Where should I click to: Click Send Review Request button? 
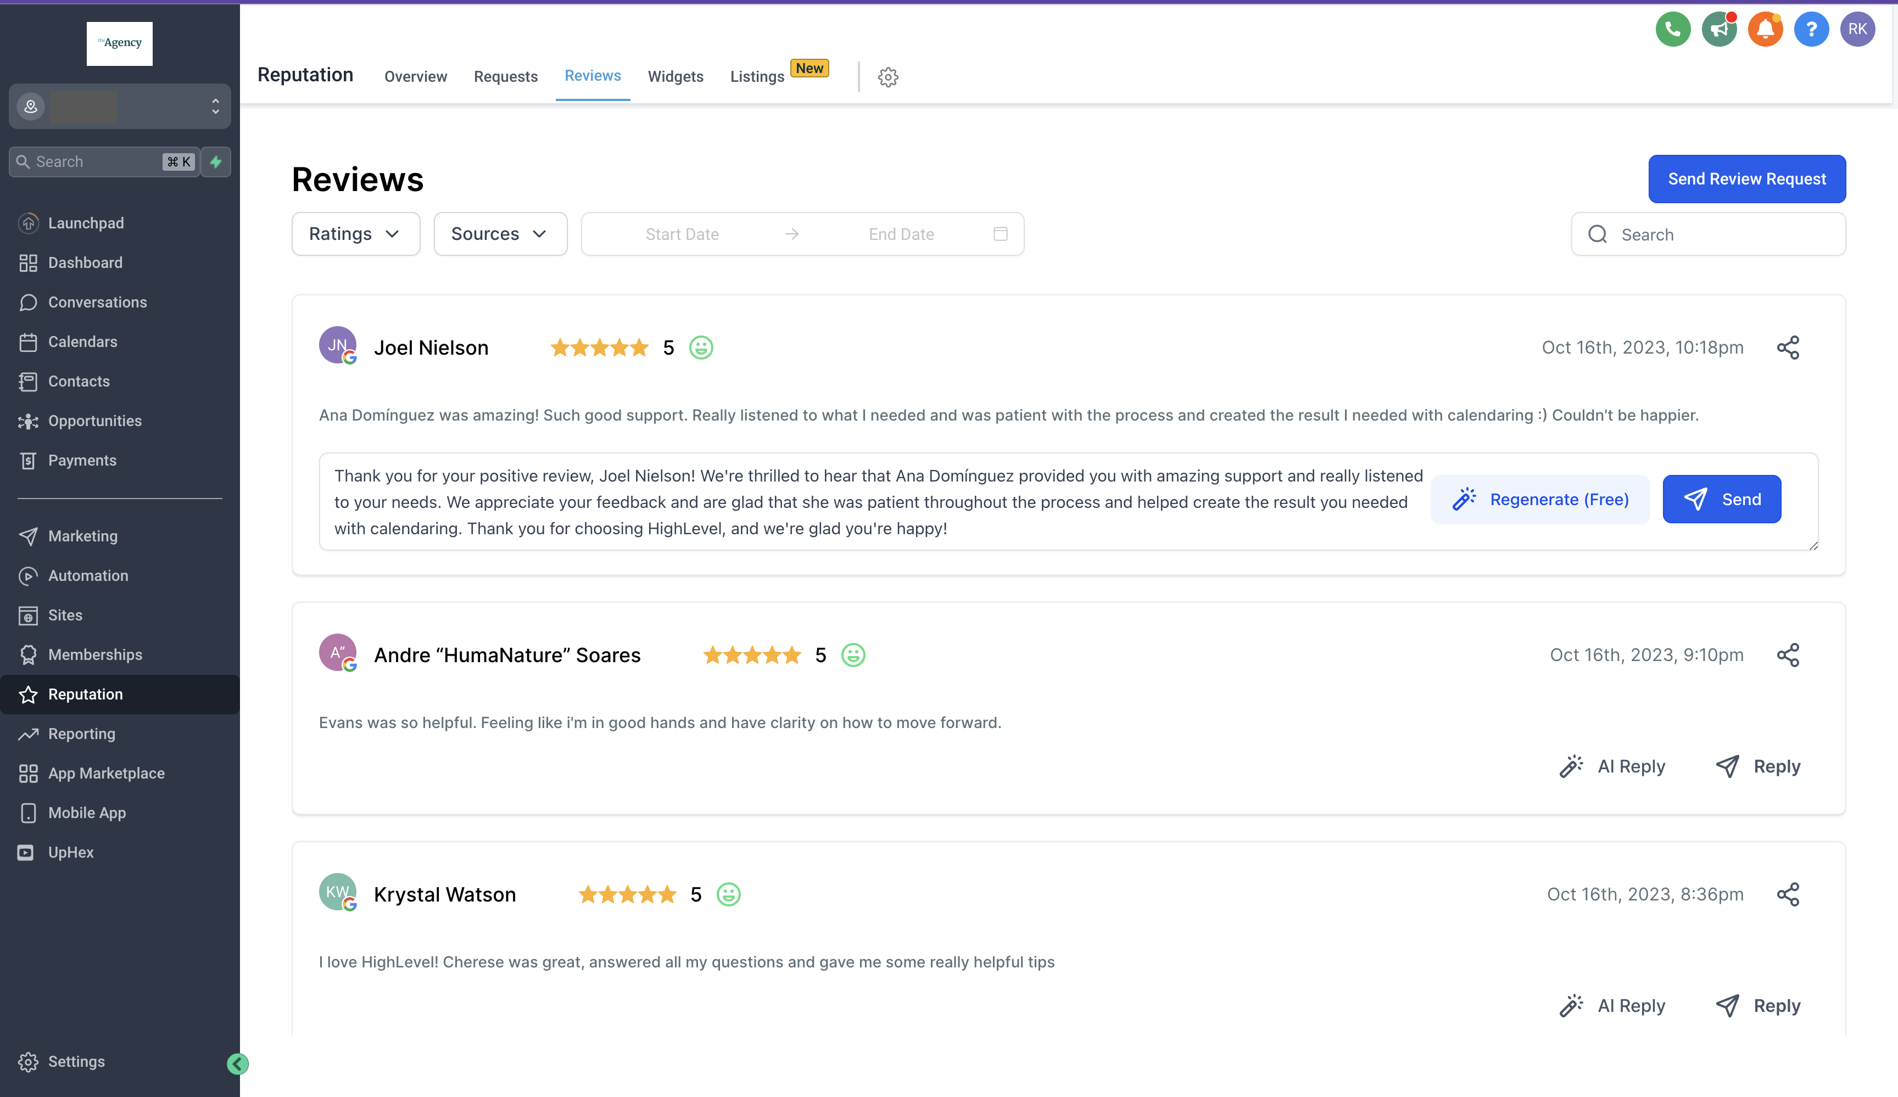point(1746,179)
